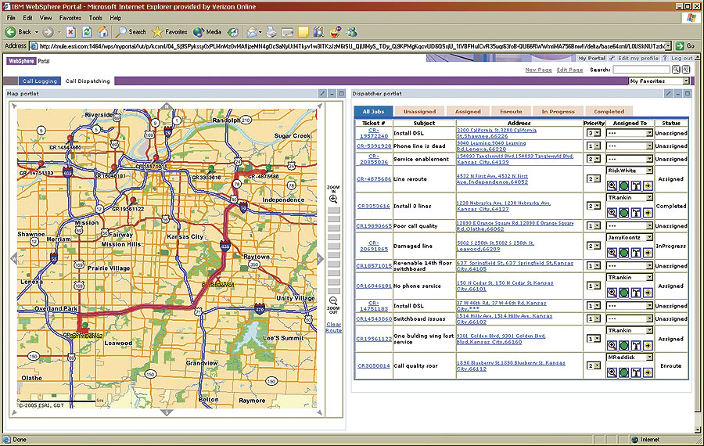Pan the map east with the right arrow
This screenshot has height=446, width=704.
point(319,259)
